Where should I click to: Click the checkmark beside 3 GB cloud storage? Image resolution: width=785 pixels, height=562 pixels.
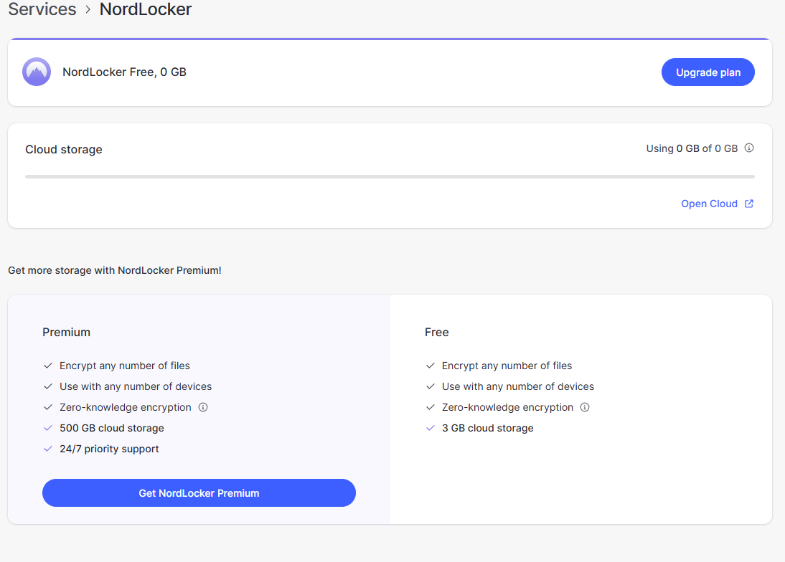pos(430,428)
